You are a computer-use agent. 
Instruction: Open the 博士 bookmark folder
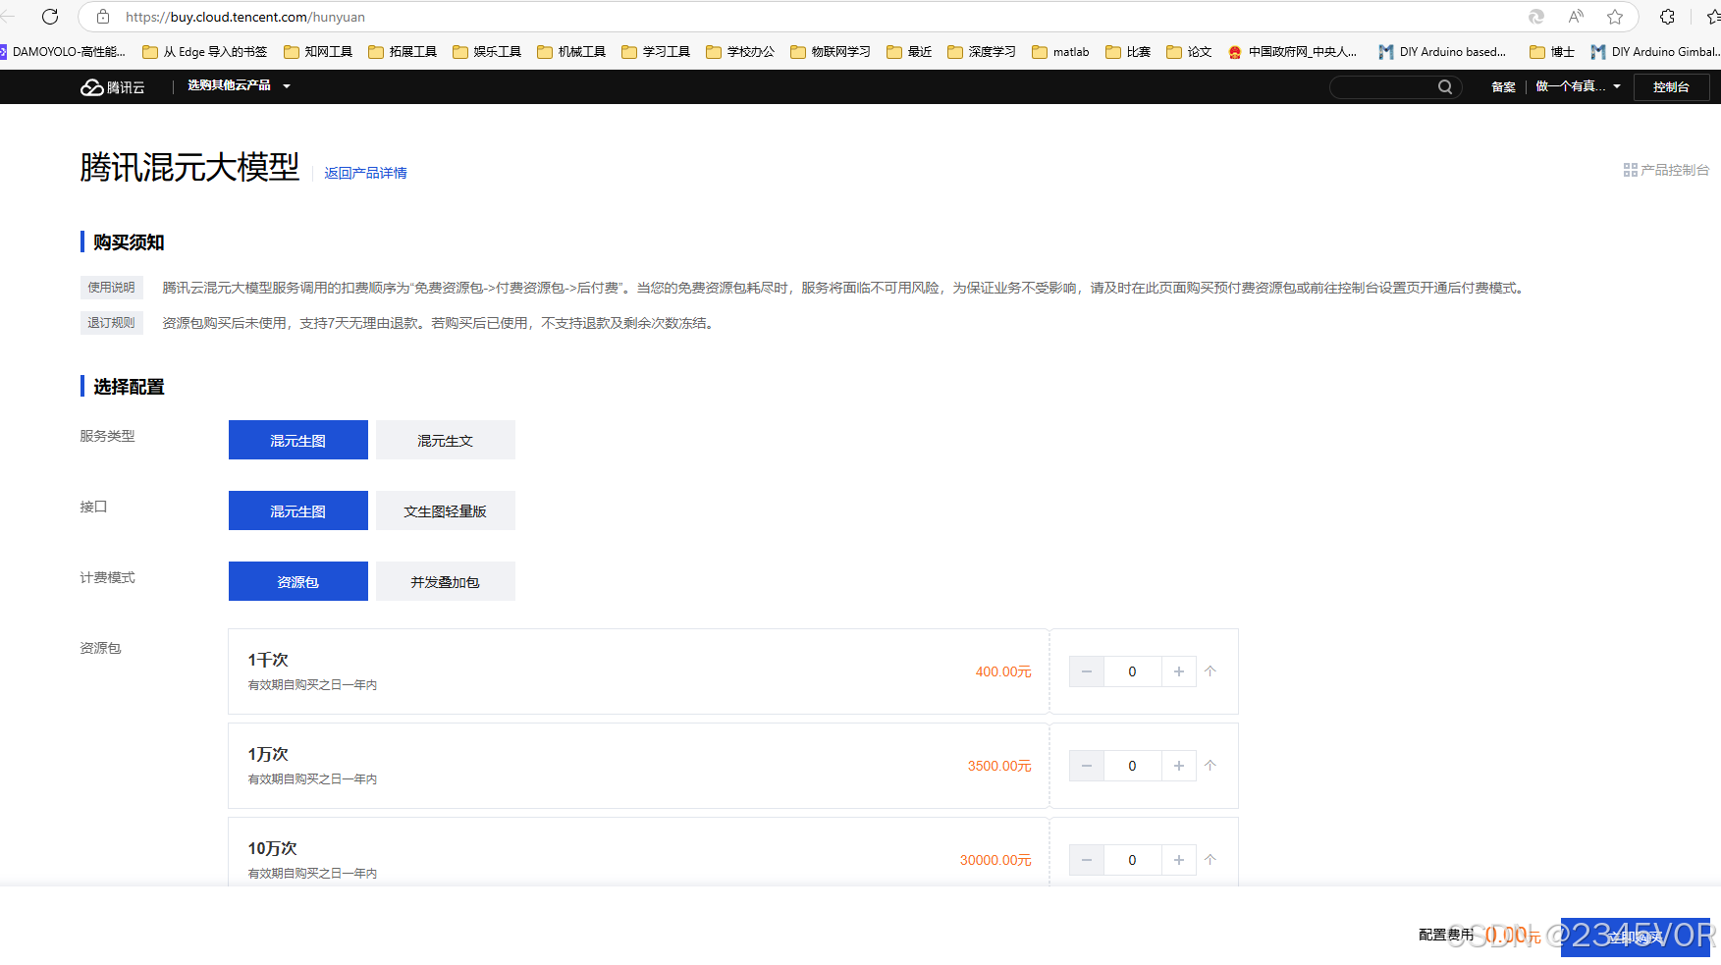coord(1552,52)
